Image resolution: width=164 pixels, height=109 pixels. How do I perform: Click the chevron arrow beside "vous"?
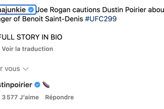click(x=25, y=69)
